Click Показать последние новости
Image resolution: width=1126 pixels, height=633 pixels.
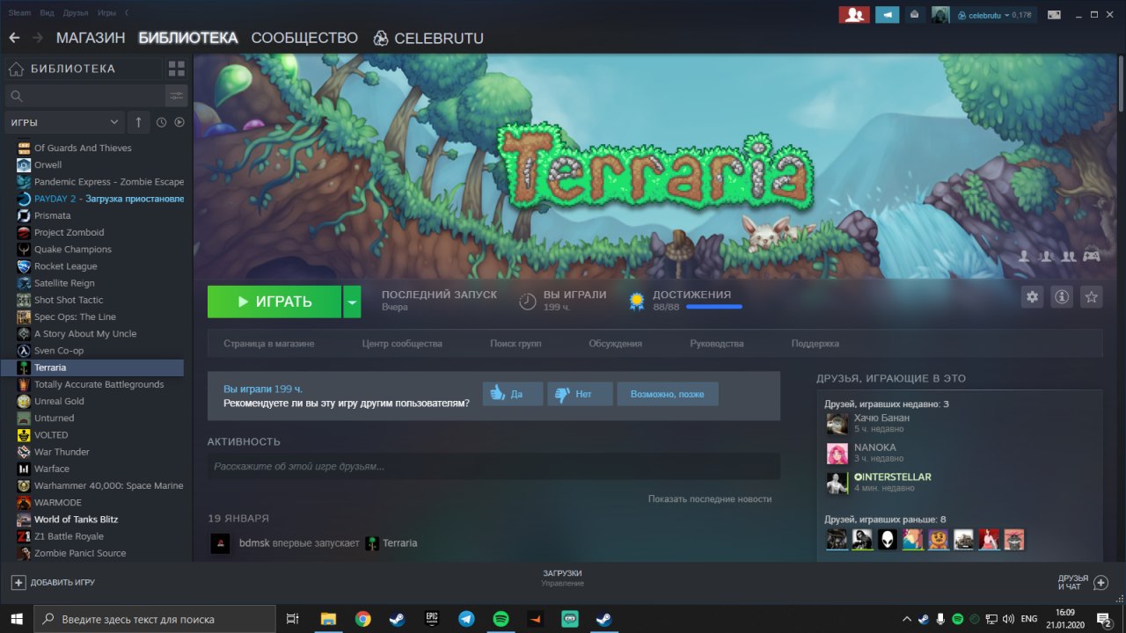pos(710,499)
